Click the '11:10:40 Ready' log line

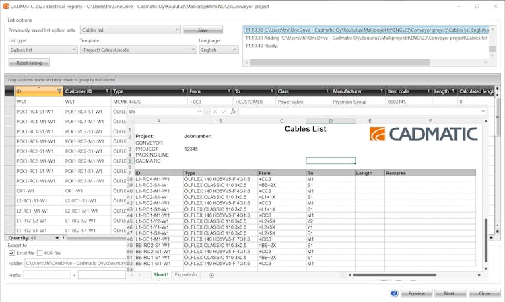coord(261,46)
